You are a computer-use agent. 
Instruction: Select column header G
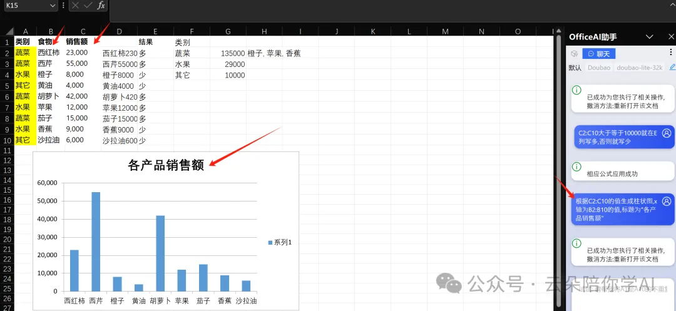pyautogui.click(x=228, y=31)
